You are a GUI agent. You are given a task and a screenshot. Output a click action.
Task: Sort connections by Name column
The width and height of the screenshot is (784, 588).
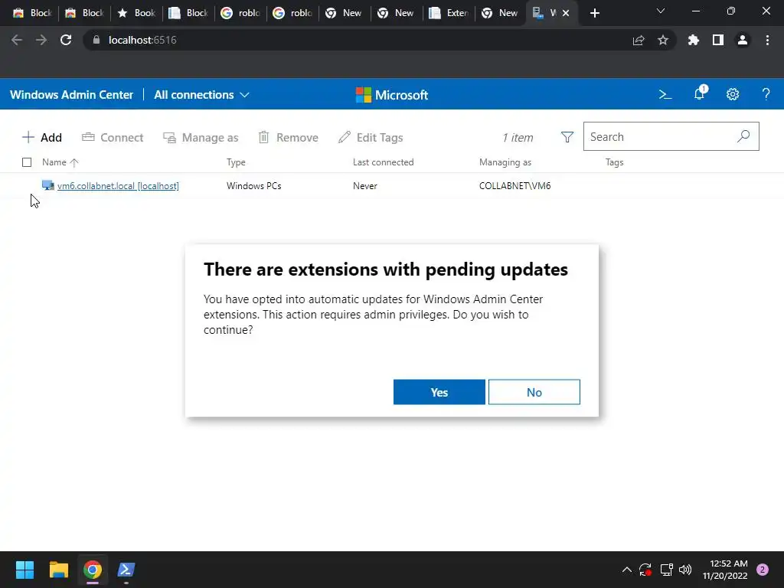click(x=60, y=162)
